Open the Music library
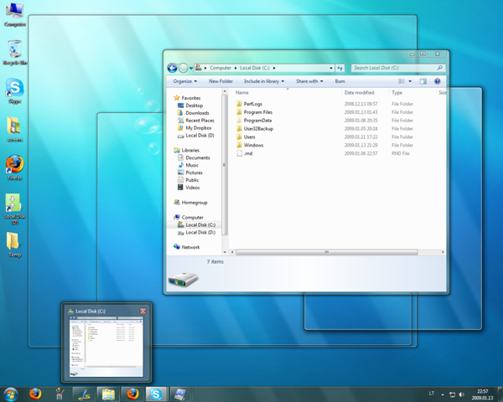 tap(188, 165)
